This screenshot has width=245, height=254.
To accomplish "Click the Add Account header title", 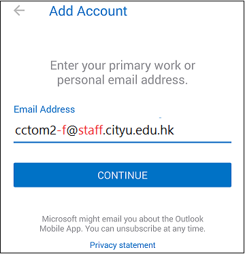I will 88,11.
